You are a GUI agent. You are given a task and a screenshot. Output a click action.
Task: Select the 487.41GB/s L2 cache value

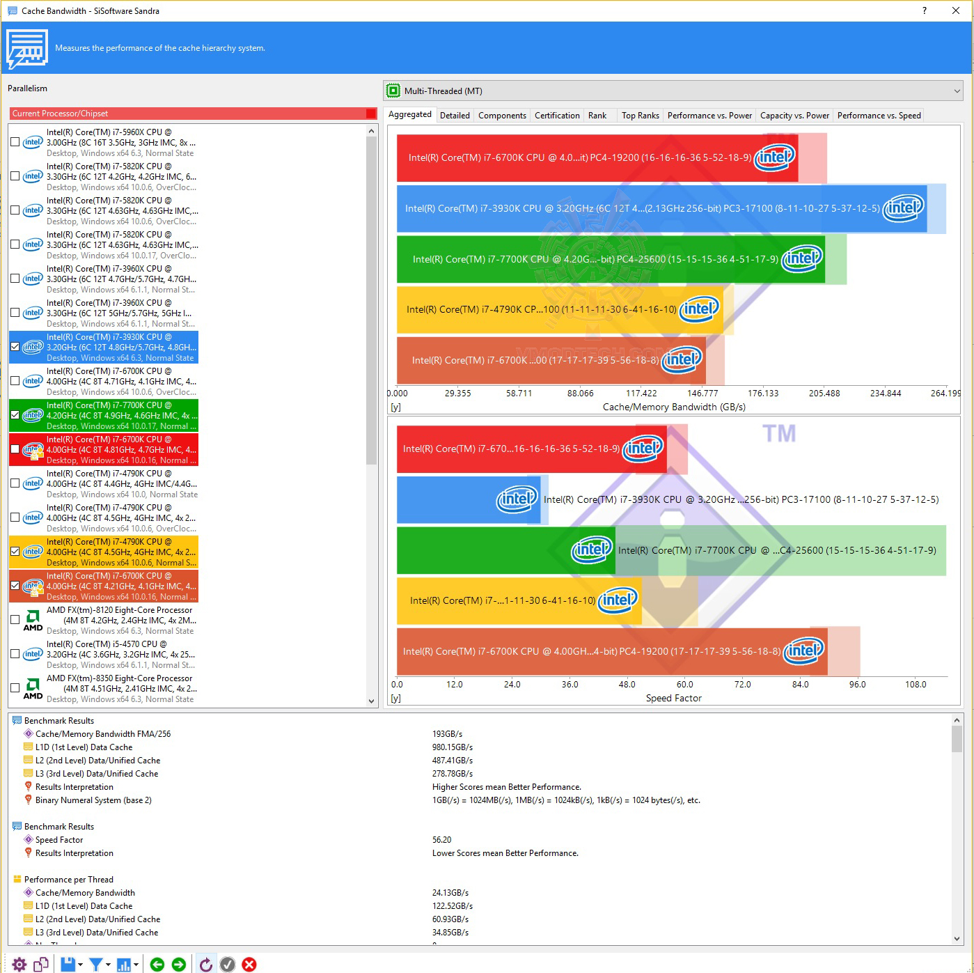(x=453, y=760)
